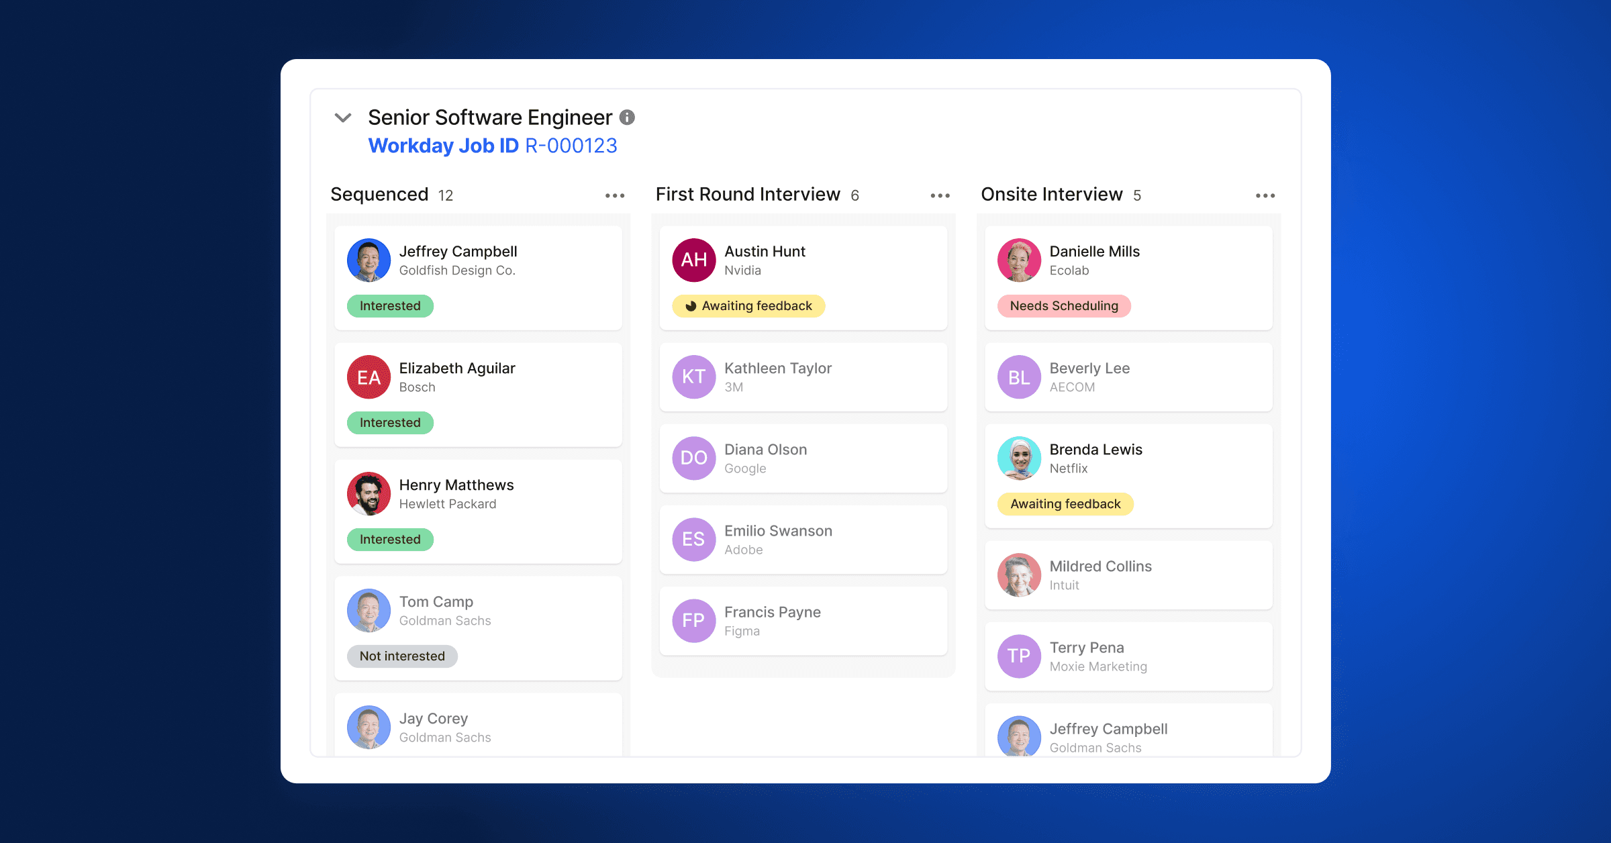
Task: Click Terry Pena's TP avatar
Action: click(1018, 656)
